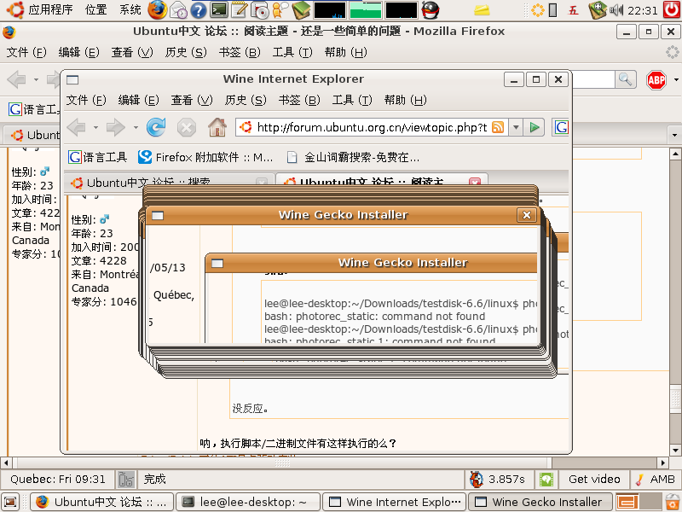Open Wine IE forward-history dropdown arrow
The height and width of the screenshot is (512, 682).
point(136,127)
